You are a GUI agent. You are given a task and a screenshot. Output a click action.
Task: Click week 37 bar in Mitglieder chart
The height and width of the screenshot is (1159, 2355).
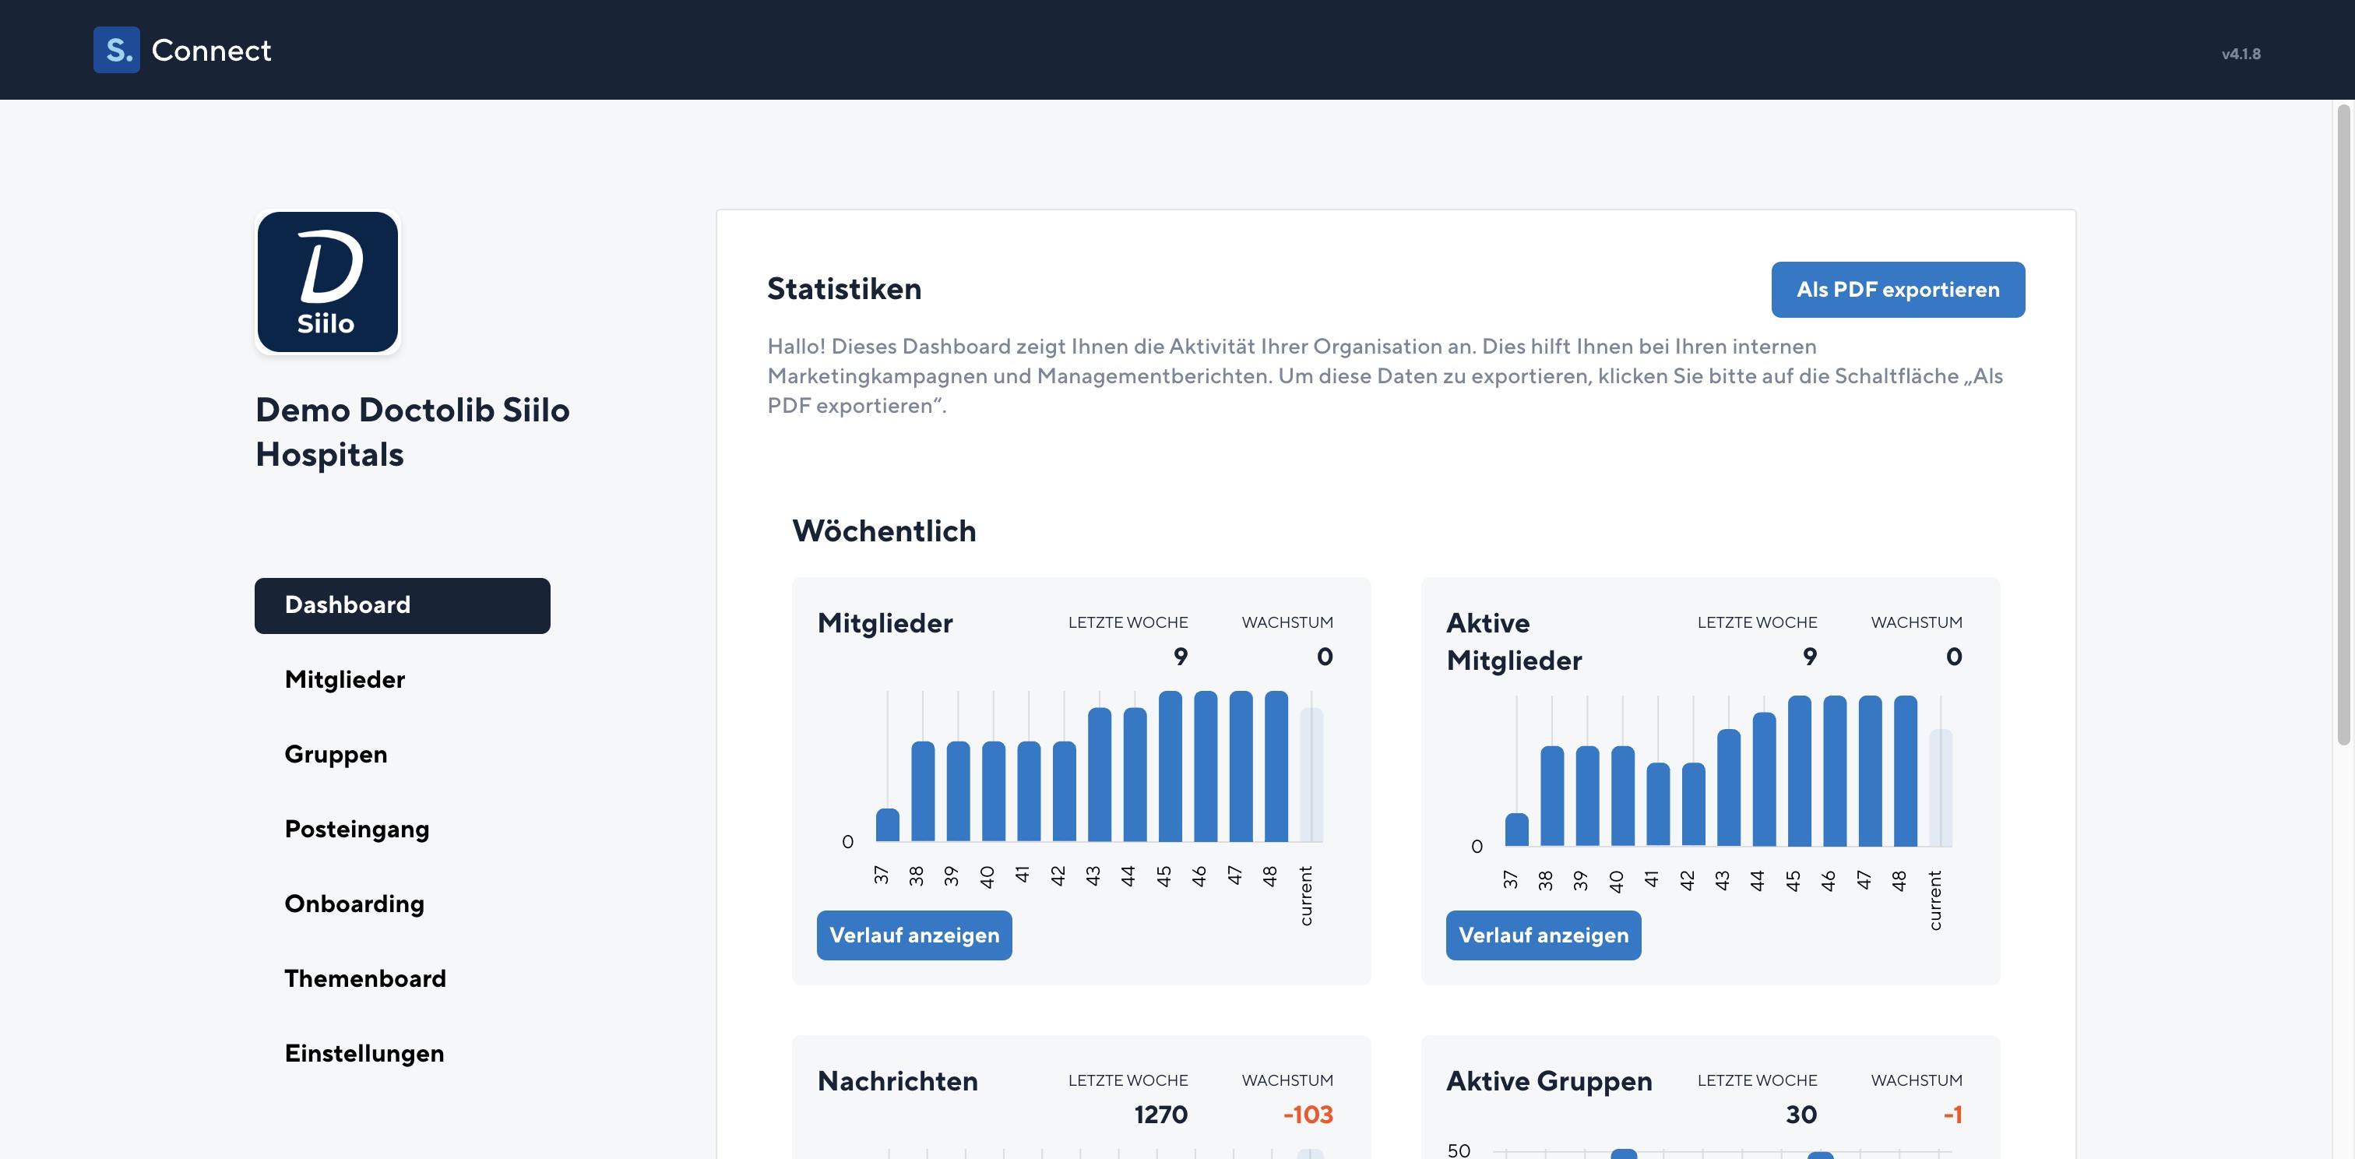tap(887, 824)
